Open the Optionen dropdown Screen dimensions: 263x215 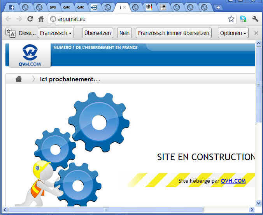233,33
